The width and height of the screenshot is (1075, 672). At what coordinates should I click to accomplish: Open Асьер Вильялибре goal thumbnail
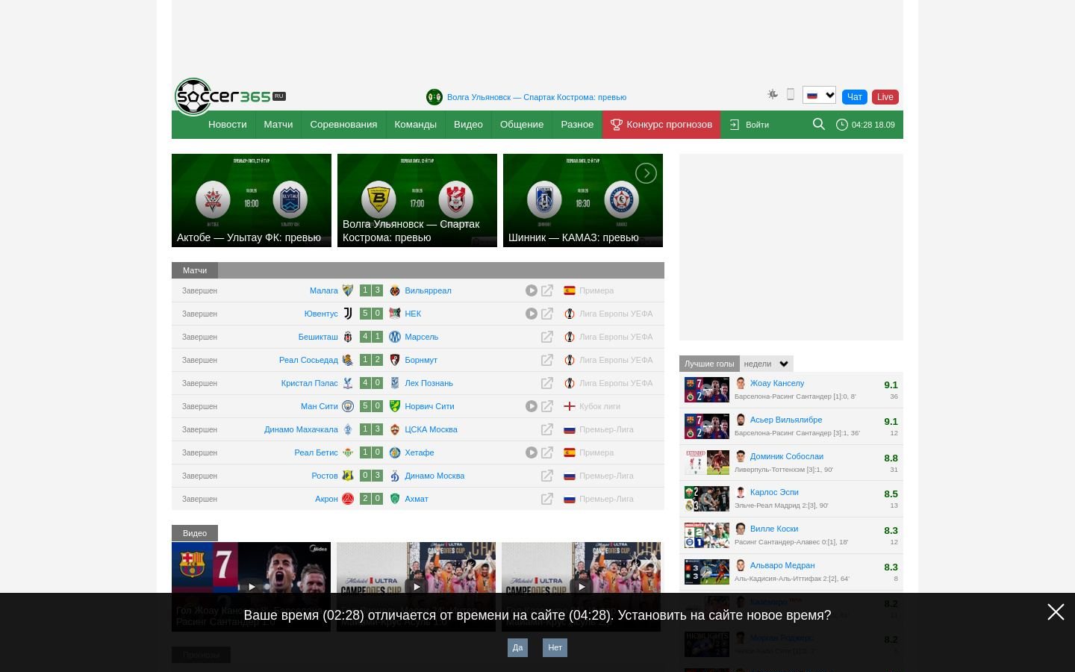(x=707, y=426)
